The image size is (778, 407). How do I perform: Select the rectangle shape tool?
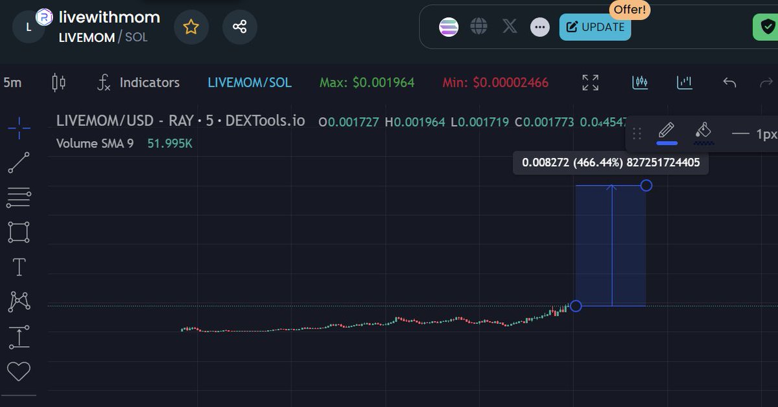(x=19, y=232)
